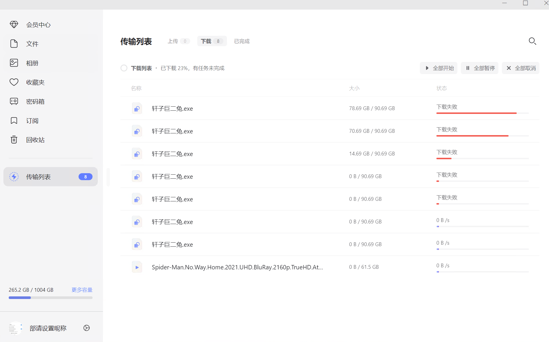Screen dimensions: 549x342
Task: Click the trash icon for 回收站
Action: (14, 140)
